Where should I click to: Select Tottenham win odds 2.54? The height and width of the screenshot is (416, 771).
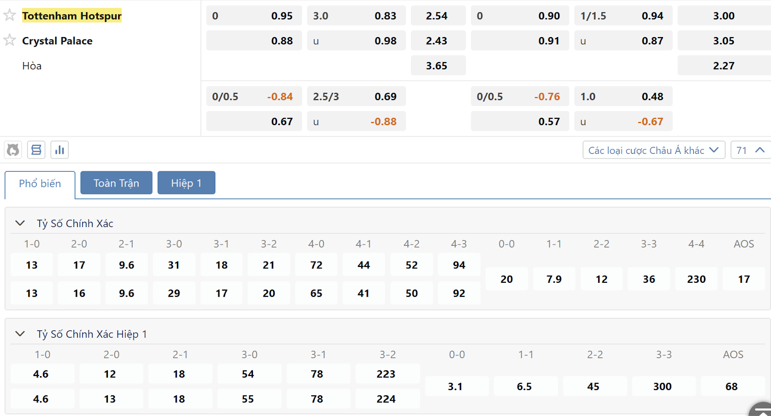click(438, 16)
